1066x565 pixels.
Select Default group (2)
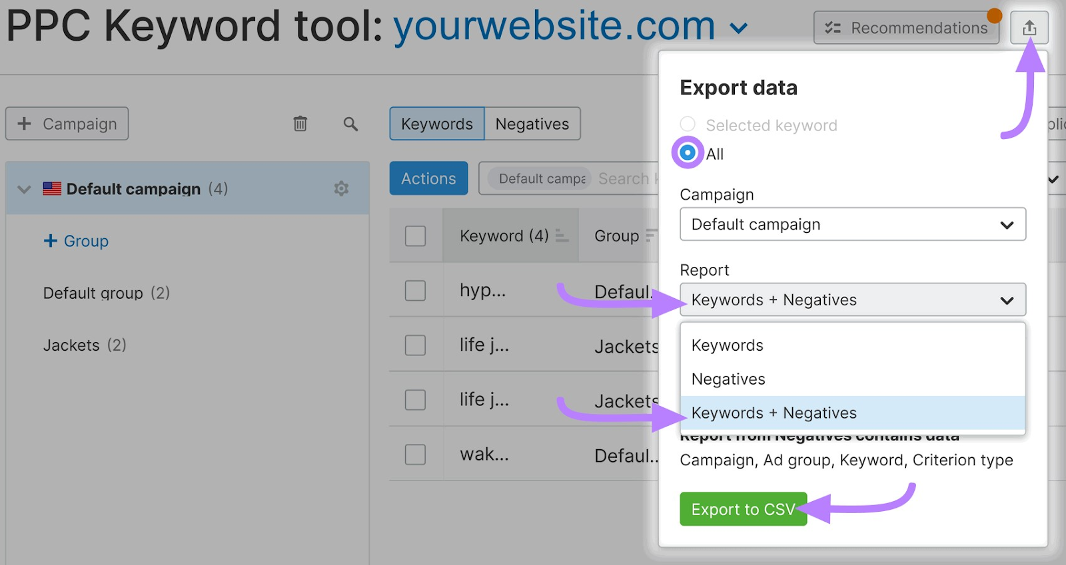107,293
